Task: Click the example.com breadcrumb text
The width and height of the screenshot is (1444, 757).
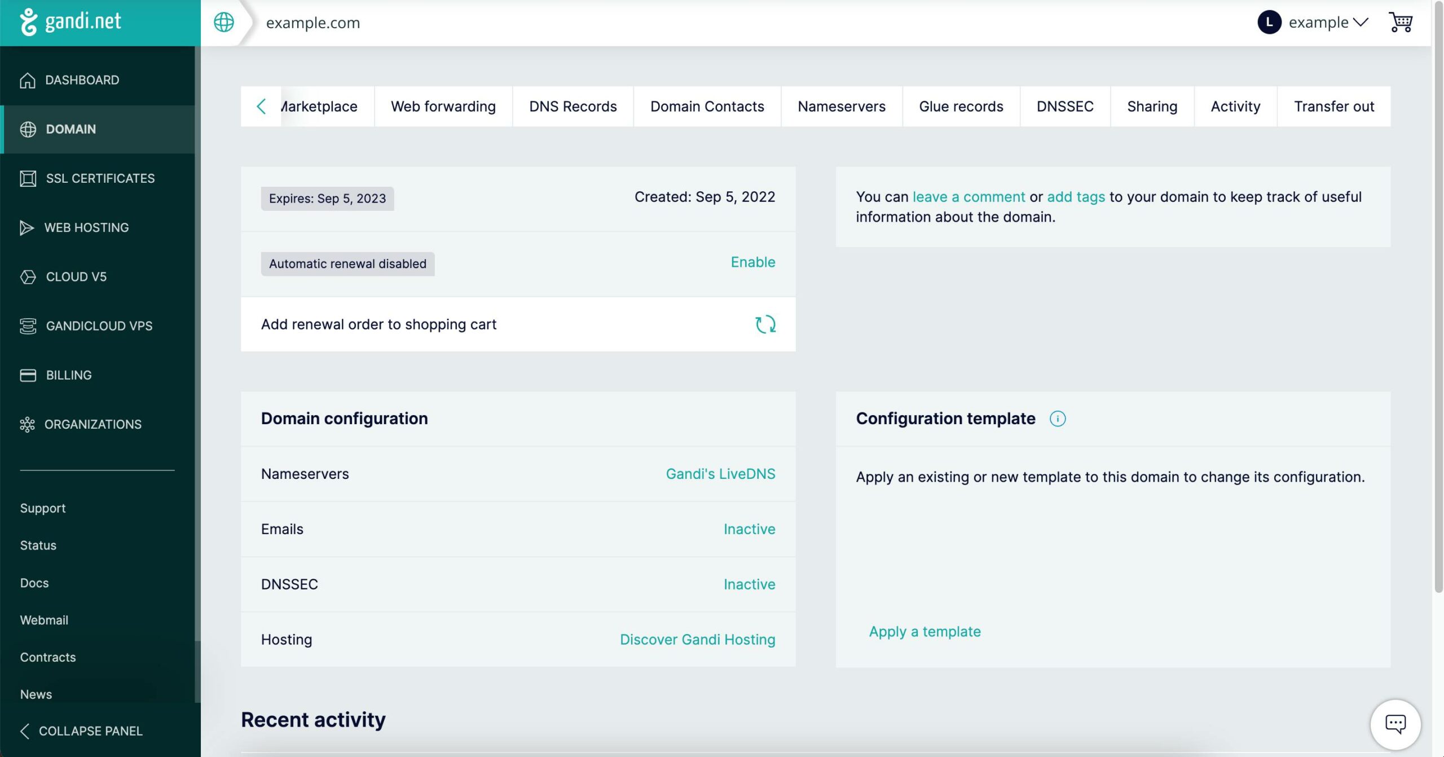Action: pos(313,23)
